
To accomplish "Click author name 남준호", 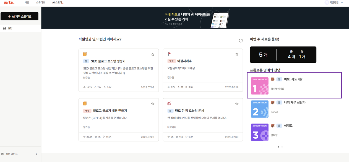I will [86, 78].
